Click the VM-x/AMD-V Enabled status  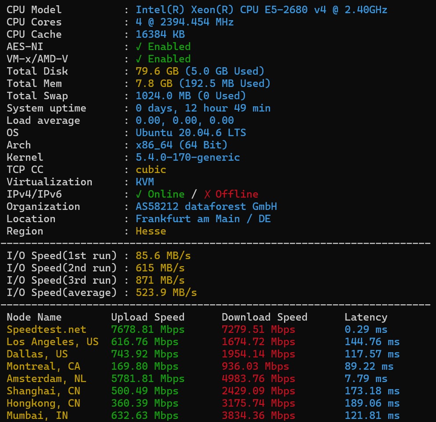(163, 59)
